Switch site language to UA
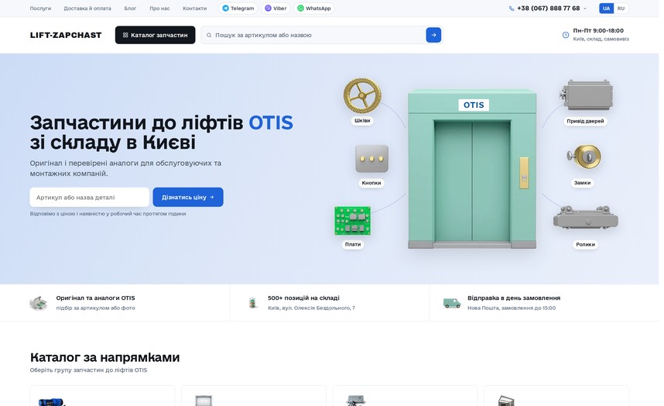This screenshot has width=664, height=406. point(606,9)
